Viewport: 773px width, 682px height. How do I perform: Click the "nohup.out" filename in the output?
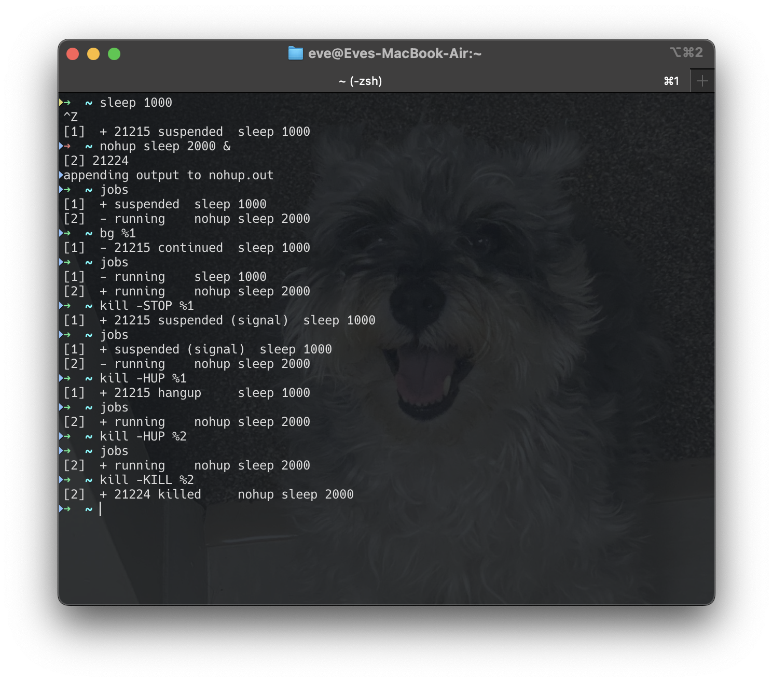tap(241, 175)
